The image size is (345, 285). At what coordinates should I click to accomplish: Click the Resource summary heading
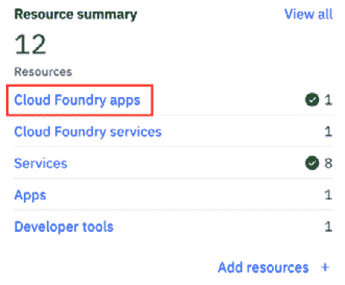[x=75, y=15]
